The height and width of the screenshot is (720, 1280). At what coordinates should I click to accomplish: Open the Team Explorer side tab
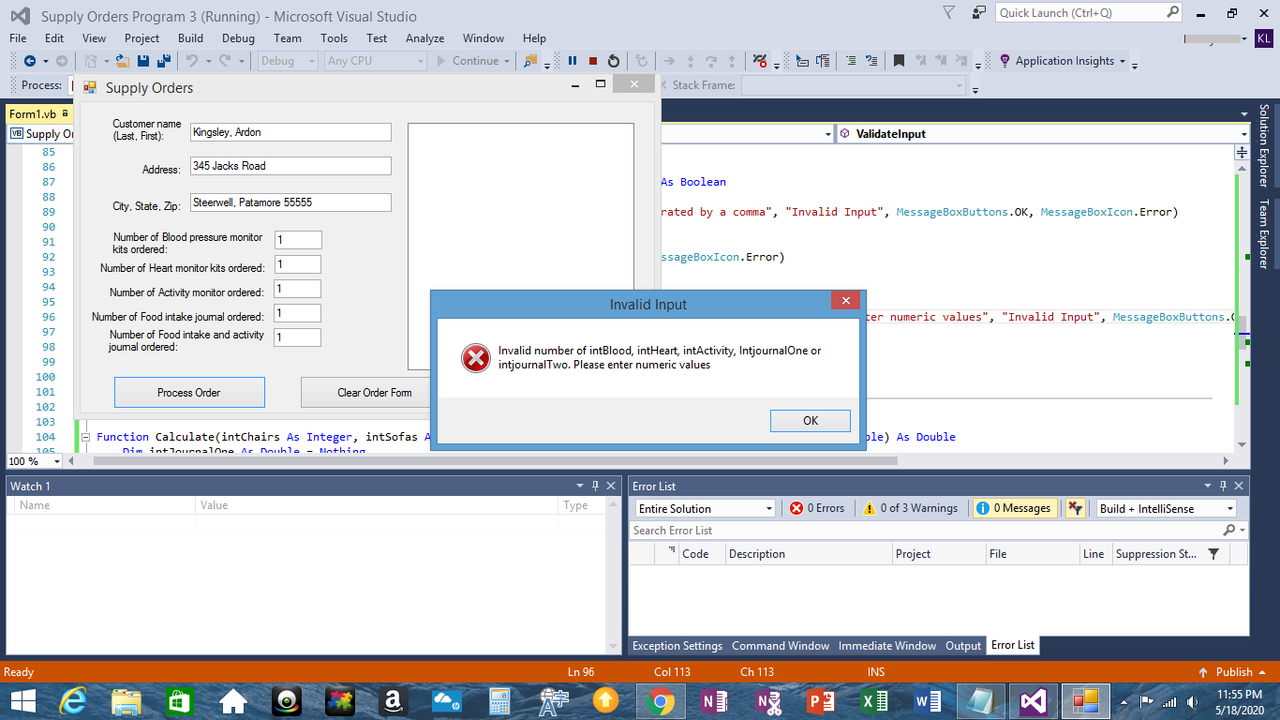1263,233
